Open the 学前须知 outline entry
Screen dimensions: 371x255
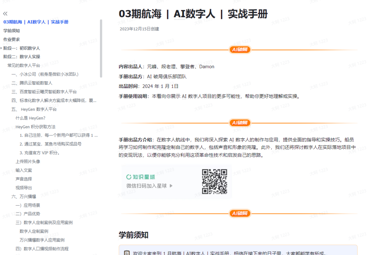[x=12, y=31]
